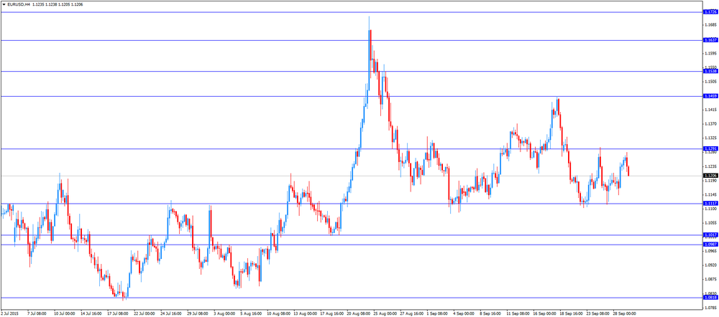Click the 1.1415 price scale value
Image resolution: width=719 pixels, height=317 pixels.
point(710,110)
